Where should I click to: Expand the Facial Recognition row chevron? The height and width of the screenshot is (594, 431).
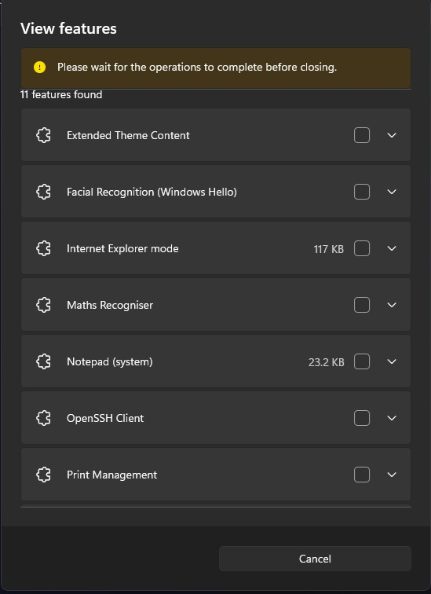click(x=392, y=192)
